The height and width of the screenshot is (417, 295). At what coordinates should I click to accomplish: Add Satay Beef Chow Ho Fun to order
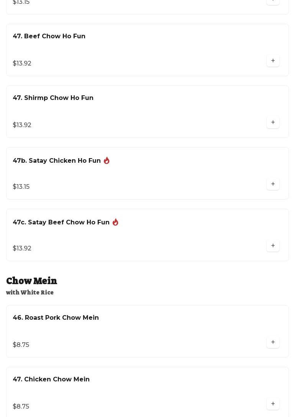pyautogui.click(x=273, y=245)
